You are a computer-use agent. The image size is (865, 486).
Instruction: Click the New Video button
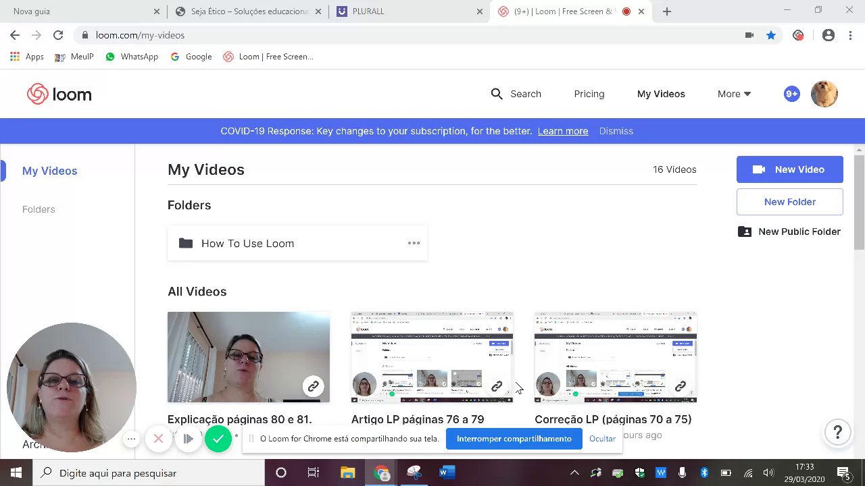[790, 169]
